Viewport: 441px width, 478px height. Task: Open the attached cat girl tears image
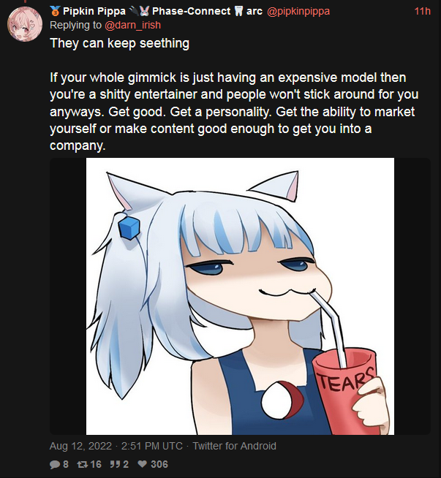(x=240, y=296)
